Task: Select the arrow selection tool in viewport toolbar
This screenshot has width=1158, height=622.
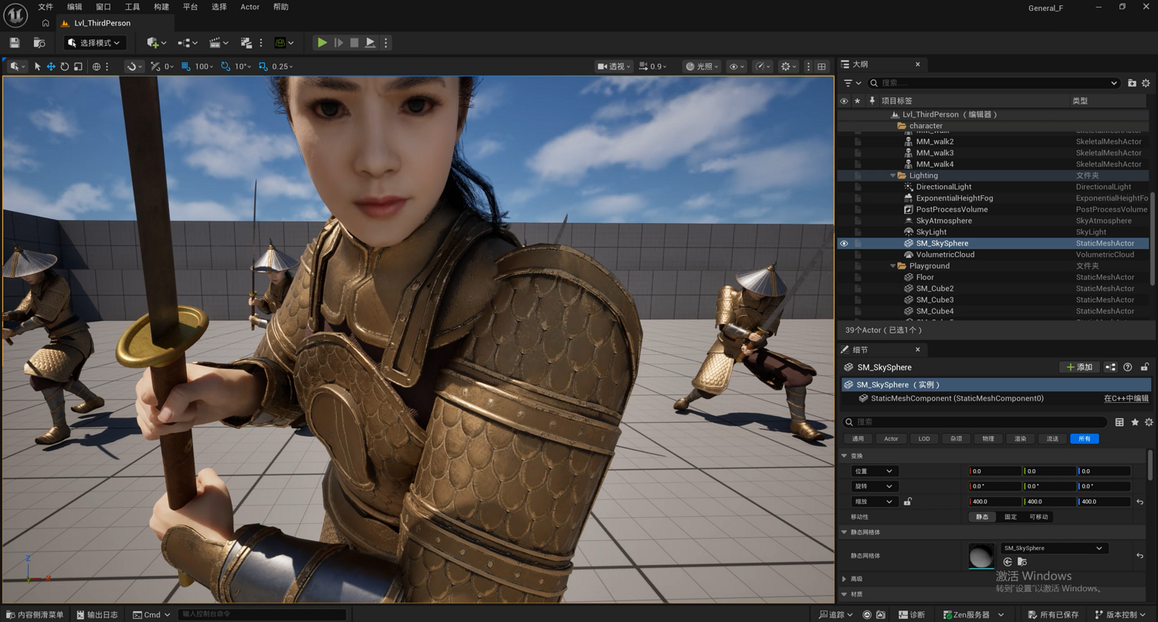Action: point(37,66)
